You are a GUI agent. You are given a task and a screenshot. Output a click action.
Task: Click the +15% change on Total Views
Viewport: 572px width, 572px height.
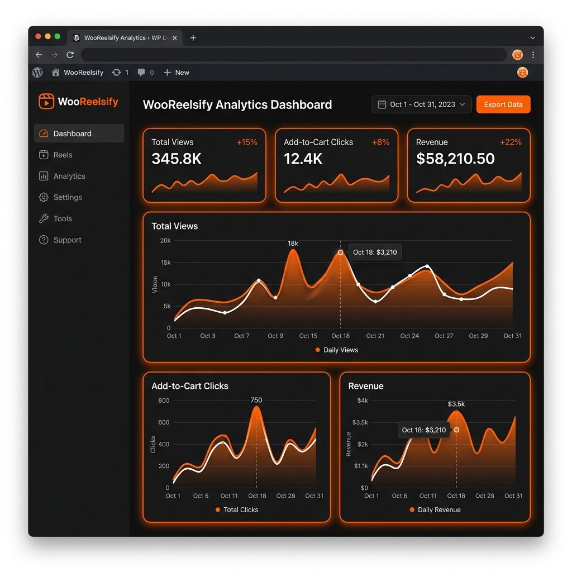(x=247, y=142)
